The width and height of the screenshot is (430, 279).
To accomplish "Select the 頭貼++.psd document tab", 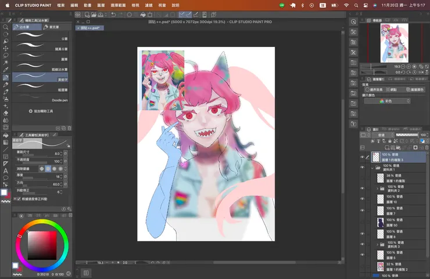I will point(90,28).
